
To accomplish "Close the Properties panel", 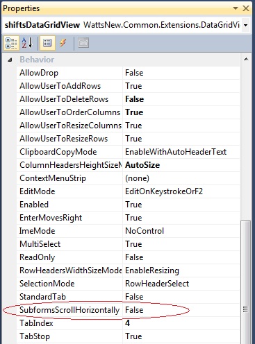I will coord(246,8).
